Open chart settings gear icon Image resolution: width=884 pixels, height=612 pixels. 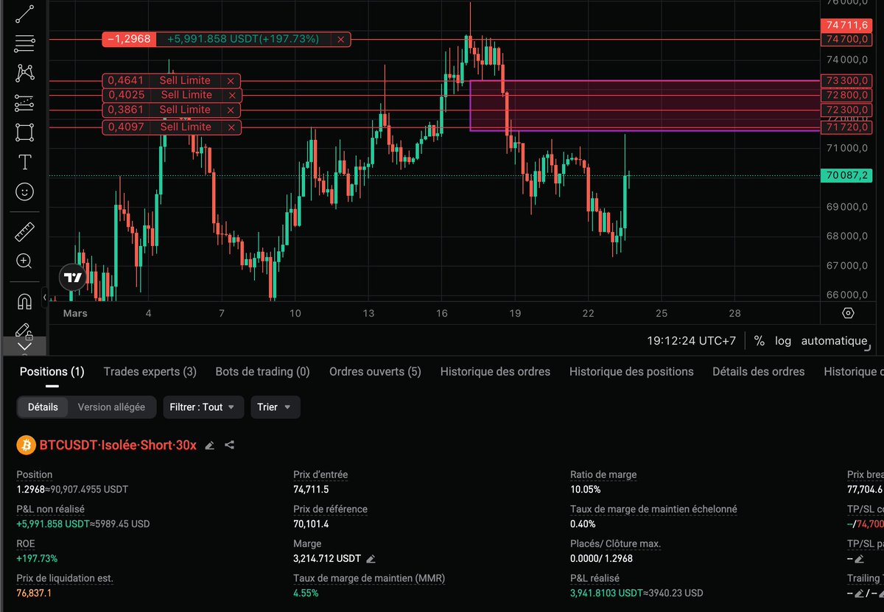point(848,313)
